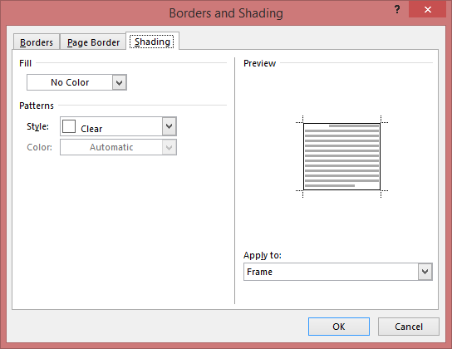Dismiss the dialog with Cancel
The image size is (452, 349).
pyautogui.click(x=409, y=327)
